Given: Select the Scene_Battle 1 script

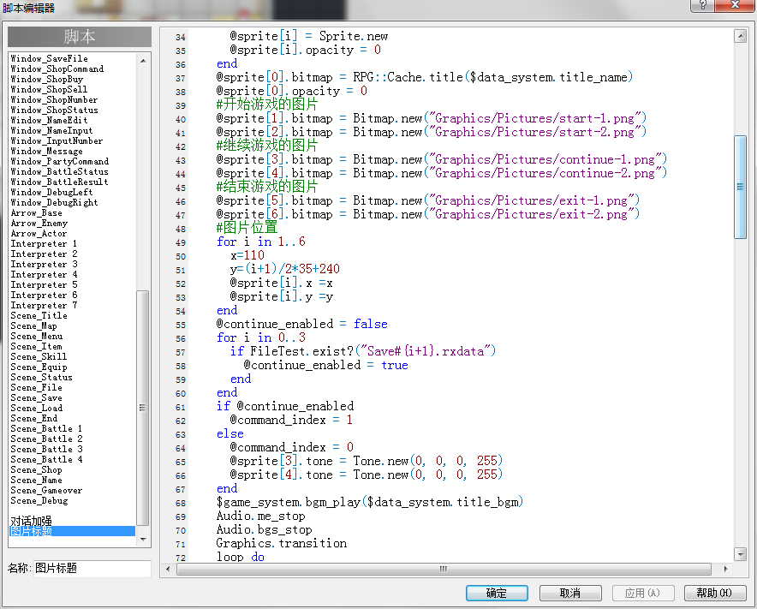Looking at the screenshot, I should [46, 428].
